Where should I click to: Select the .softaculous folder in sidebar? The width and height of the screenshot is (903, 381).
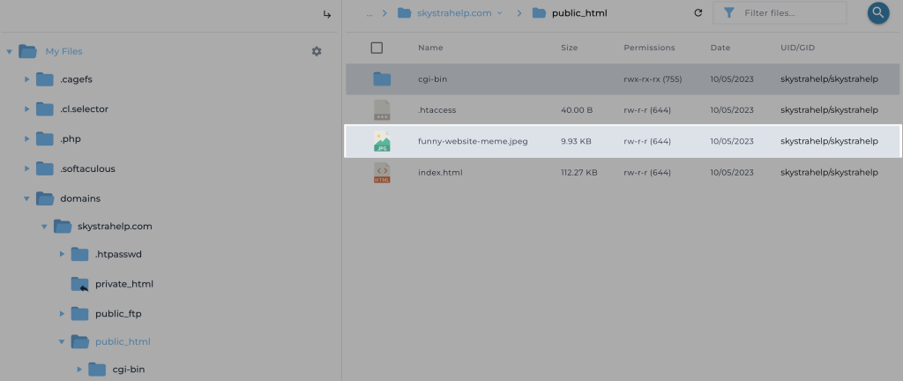click(87, 168)
